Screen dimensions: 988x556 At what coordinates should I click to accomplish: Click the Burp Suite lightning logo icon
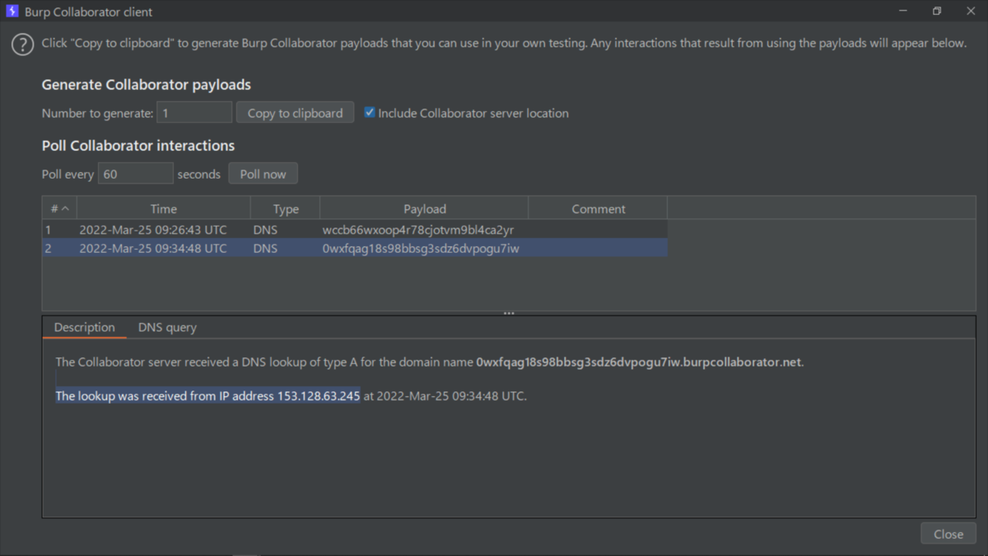point(12,12)
